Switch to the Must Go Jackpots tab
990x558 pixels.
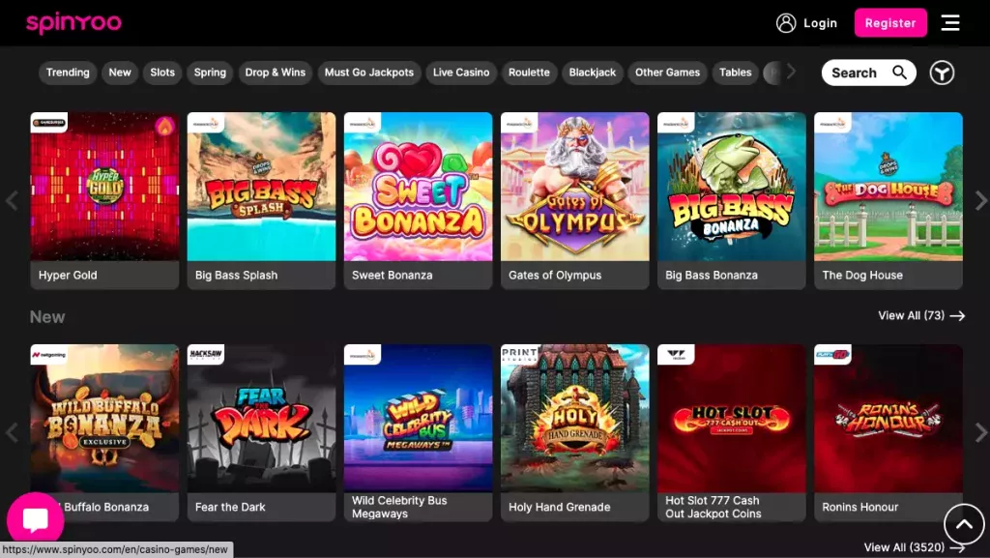(368, 73)
